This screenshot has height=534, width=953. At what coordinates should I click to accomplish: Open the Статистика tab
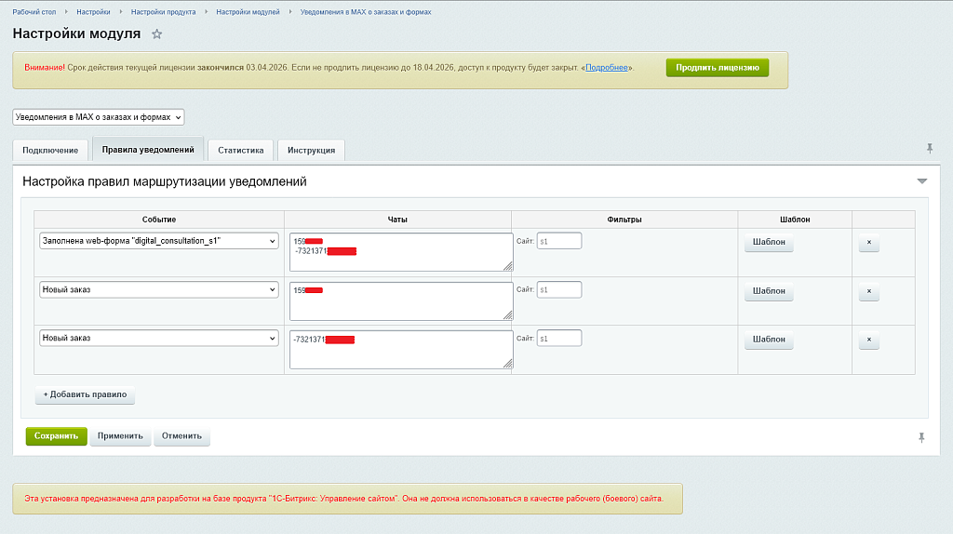(x=240, y=150)
